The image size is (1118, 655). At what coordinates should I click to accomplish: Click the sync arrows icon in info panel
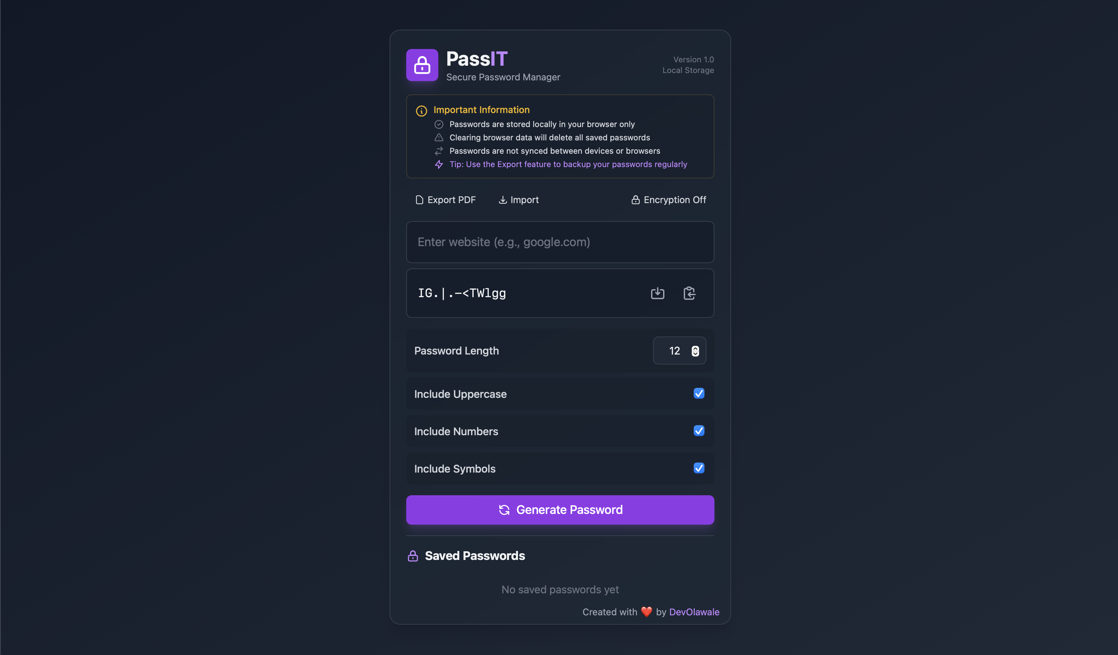point(439,151)
